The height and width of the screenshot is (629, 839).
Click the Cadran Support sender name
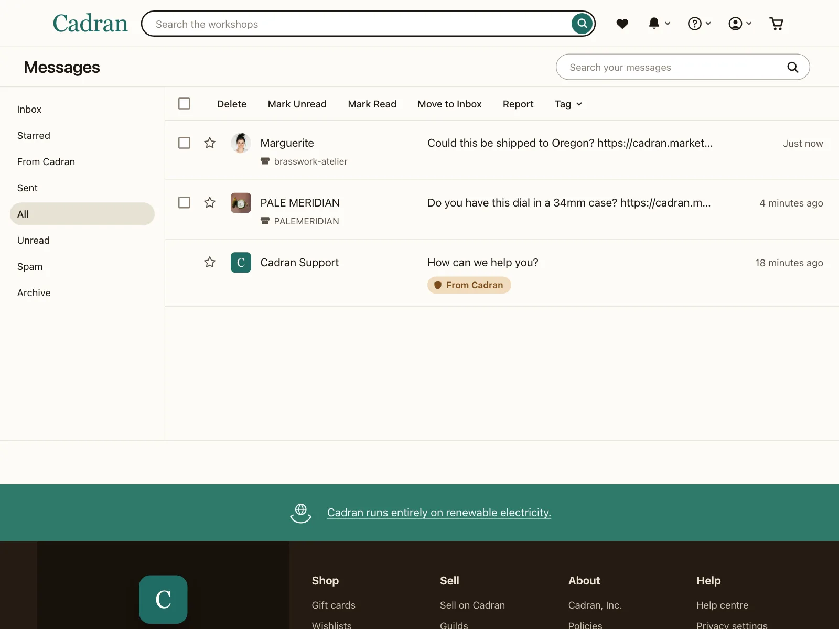(299, 263)
